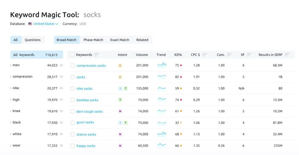The image size is (299, 155).
Task: Sort by the Keywords column filter icon
Action: [x=96, y=55]
